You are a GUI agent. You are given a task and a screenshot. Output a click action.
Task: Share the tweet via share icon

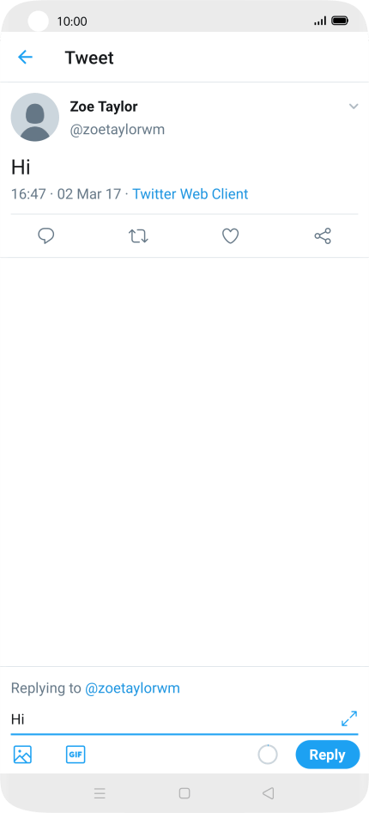click(x=323, y=236)
